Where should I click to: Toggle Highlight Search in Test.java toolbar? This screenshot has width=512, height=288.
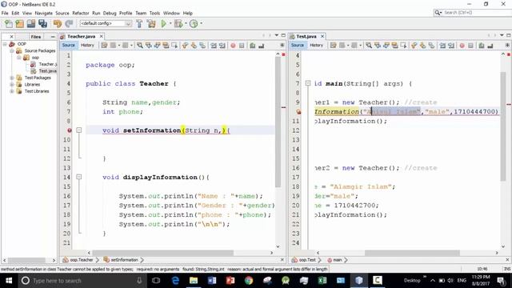pyautogui.click(x=394, y=46)
